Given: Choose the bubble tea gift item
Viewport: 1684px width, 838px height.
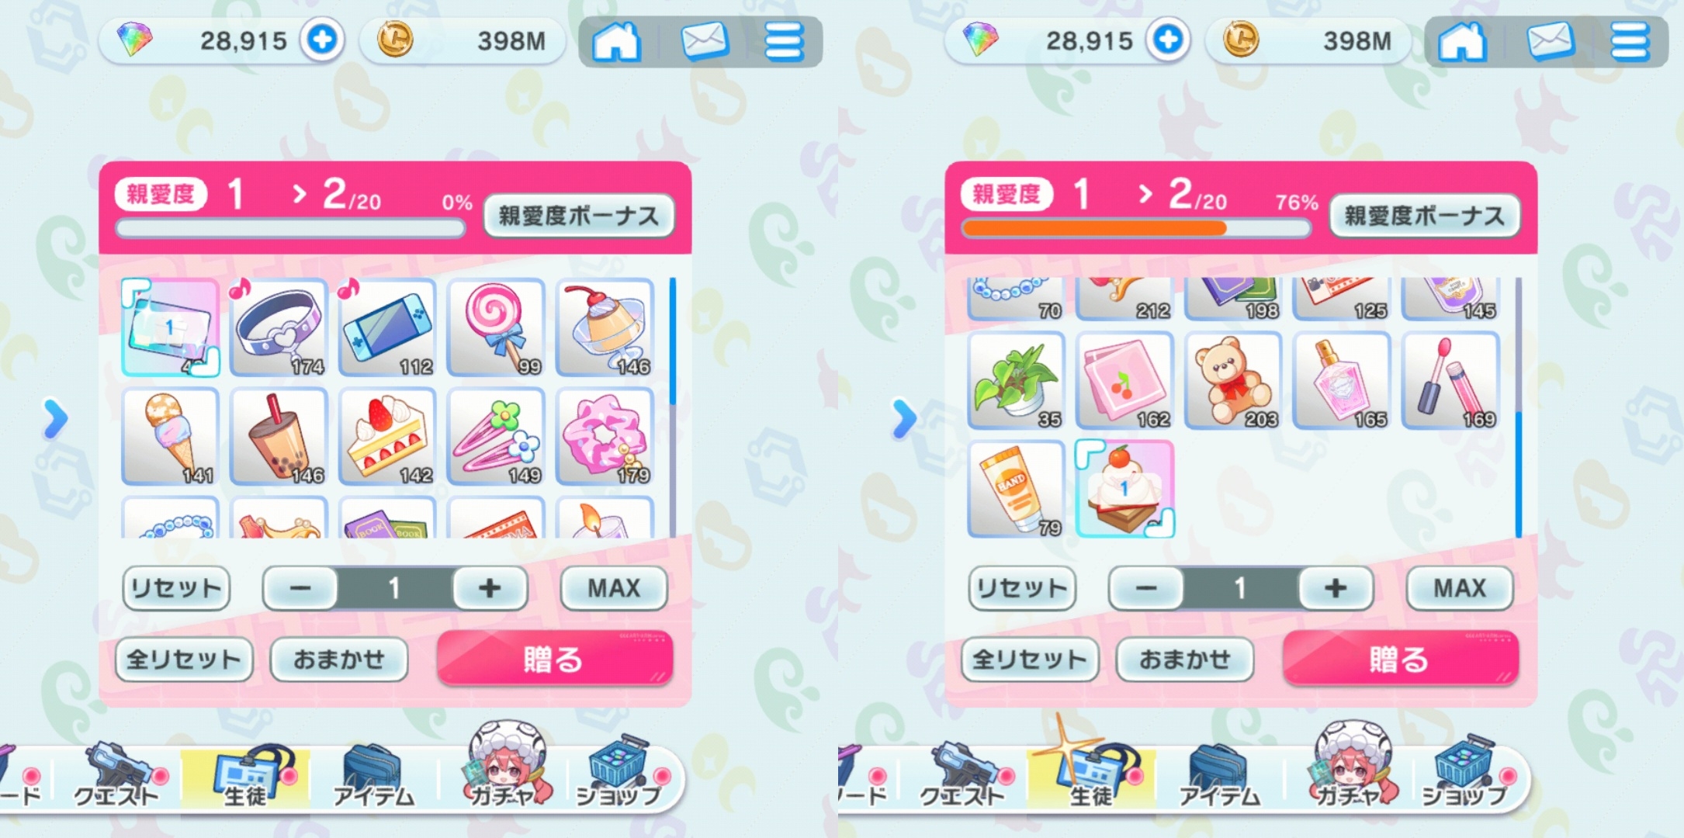Looking at the screenshot, I should point(279,437).
